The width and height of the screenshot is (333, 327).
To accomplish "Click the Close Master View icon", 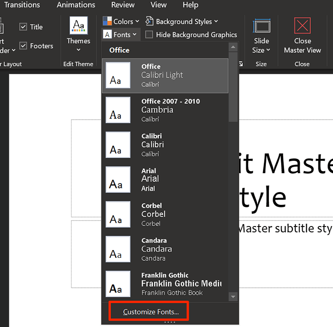I will coord(302,26).
